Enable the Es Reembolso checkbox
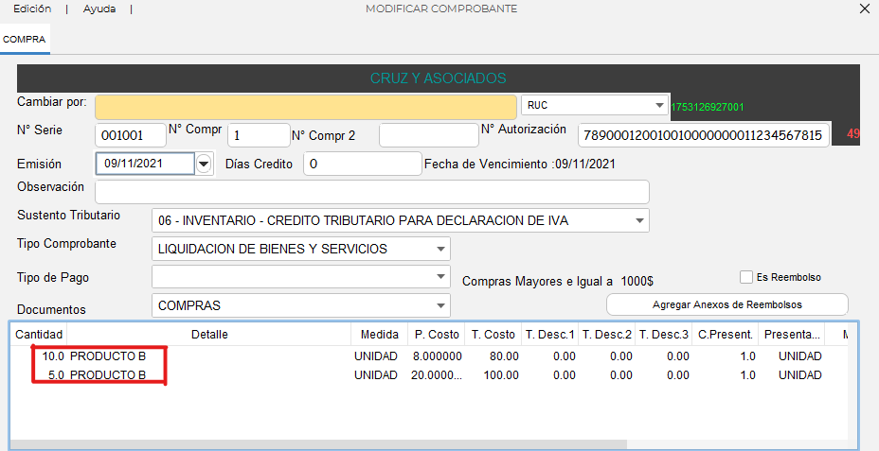Image resolution: width=879 pixels, height=451 pixels. 748,277
